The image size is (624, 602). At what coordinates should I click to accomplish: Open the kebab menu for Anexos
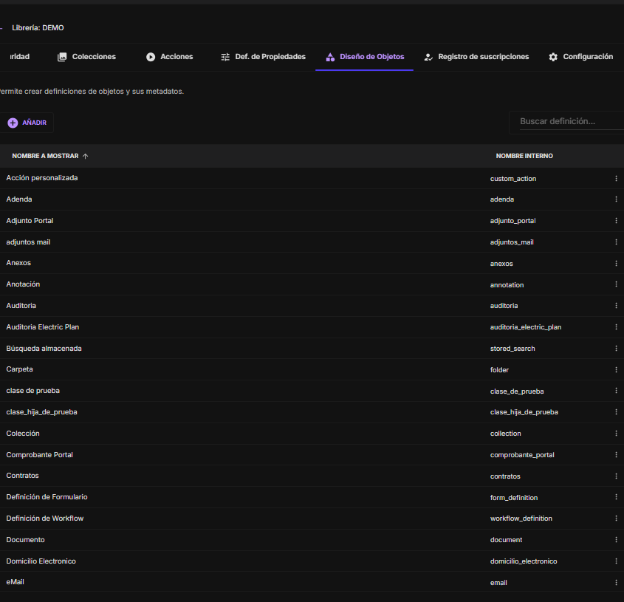pos(616,264)
